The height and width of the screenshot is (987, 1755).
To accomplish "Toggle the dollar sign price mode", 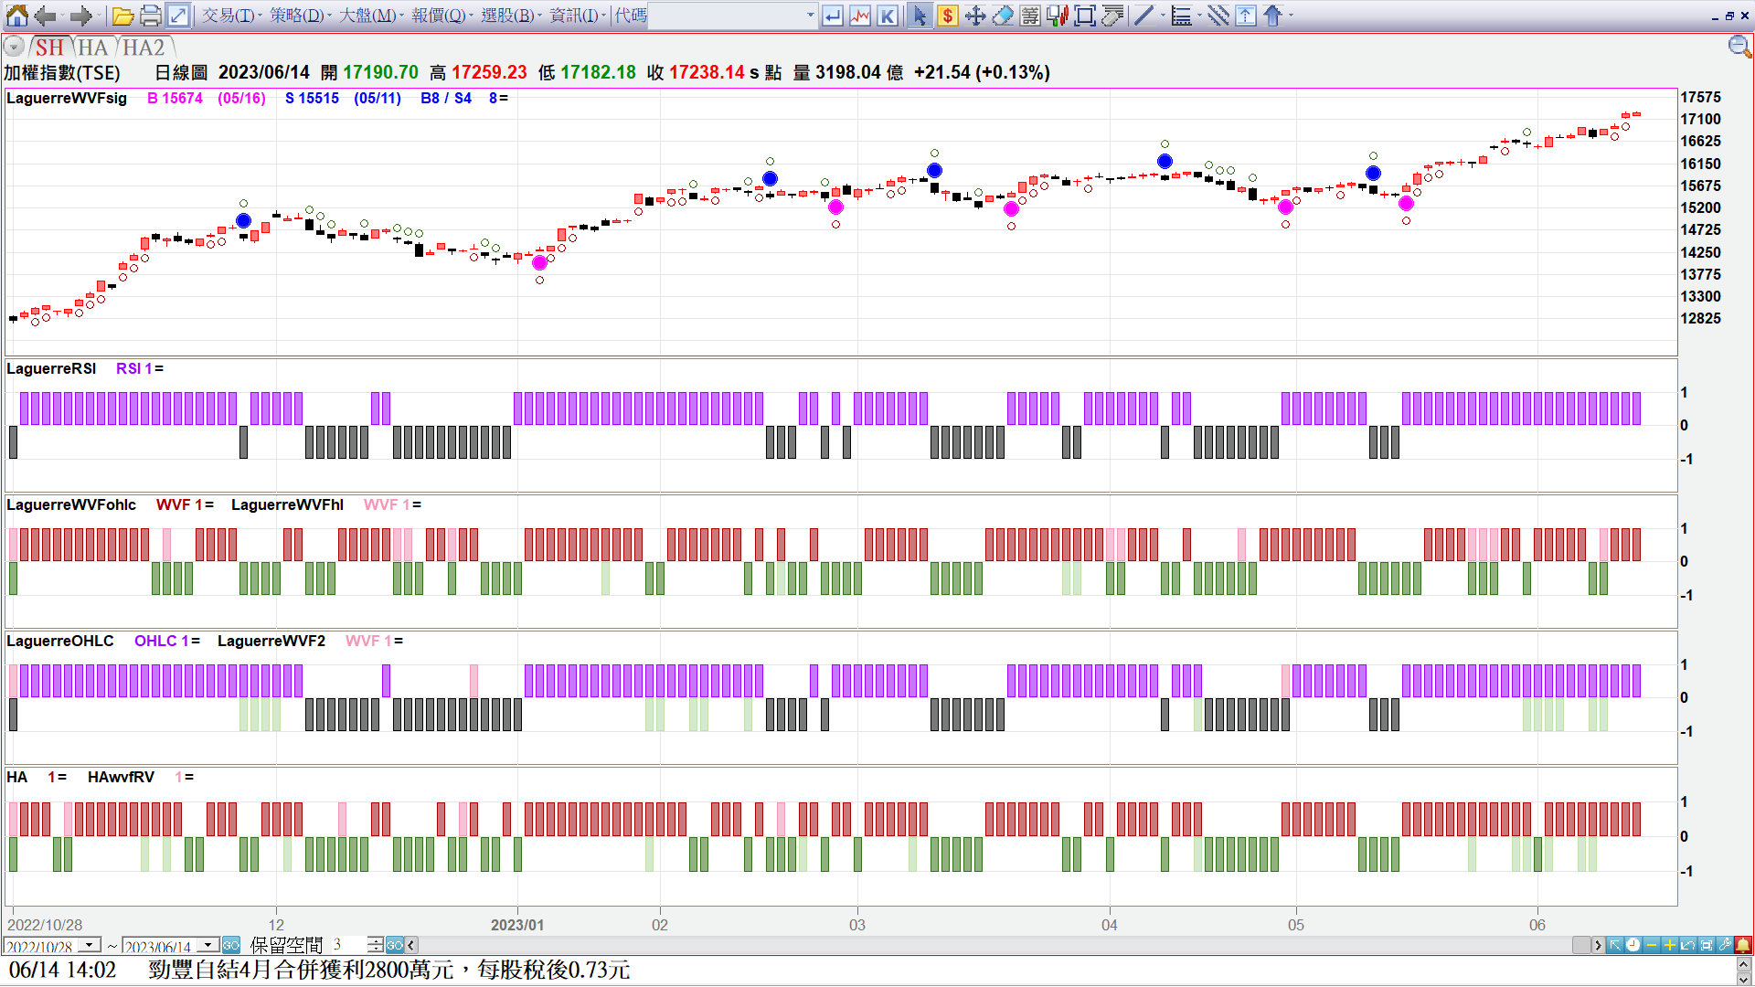I will tap(948, 16).
